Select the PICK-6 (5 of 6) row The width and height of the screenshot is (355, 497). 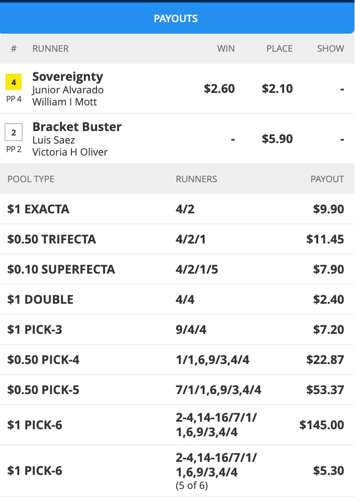tap(178, 471)
